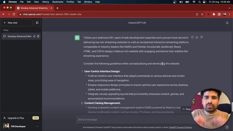Expand tab search chevron dropdown
233x131 pixels.
pyautogui.click(x=229, y=8)
